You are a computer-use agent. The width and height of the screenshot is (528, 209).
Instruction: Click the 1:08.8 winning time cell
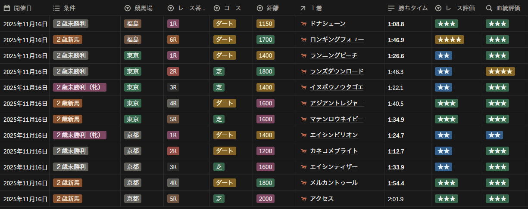click(x=396, y=24)
